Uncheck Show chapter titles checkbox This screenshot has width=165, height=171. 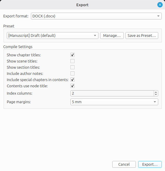(72, 55)
